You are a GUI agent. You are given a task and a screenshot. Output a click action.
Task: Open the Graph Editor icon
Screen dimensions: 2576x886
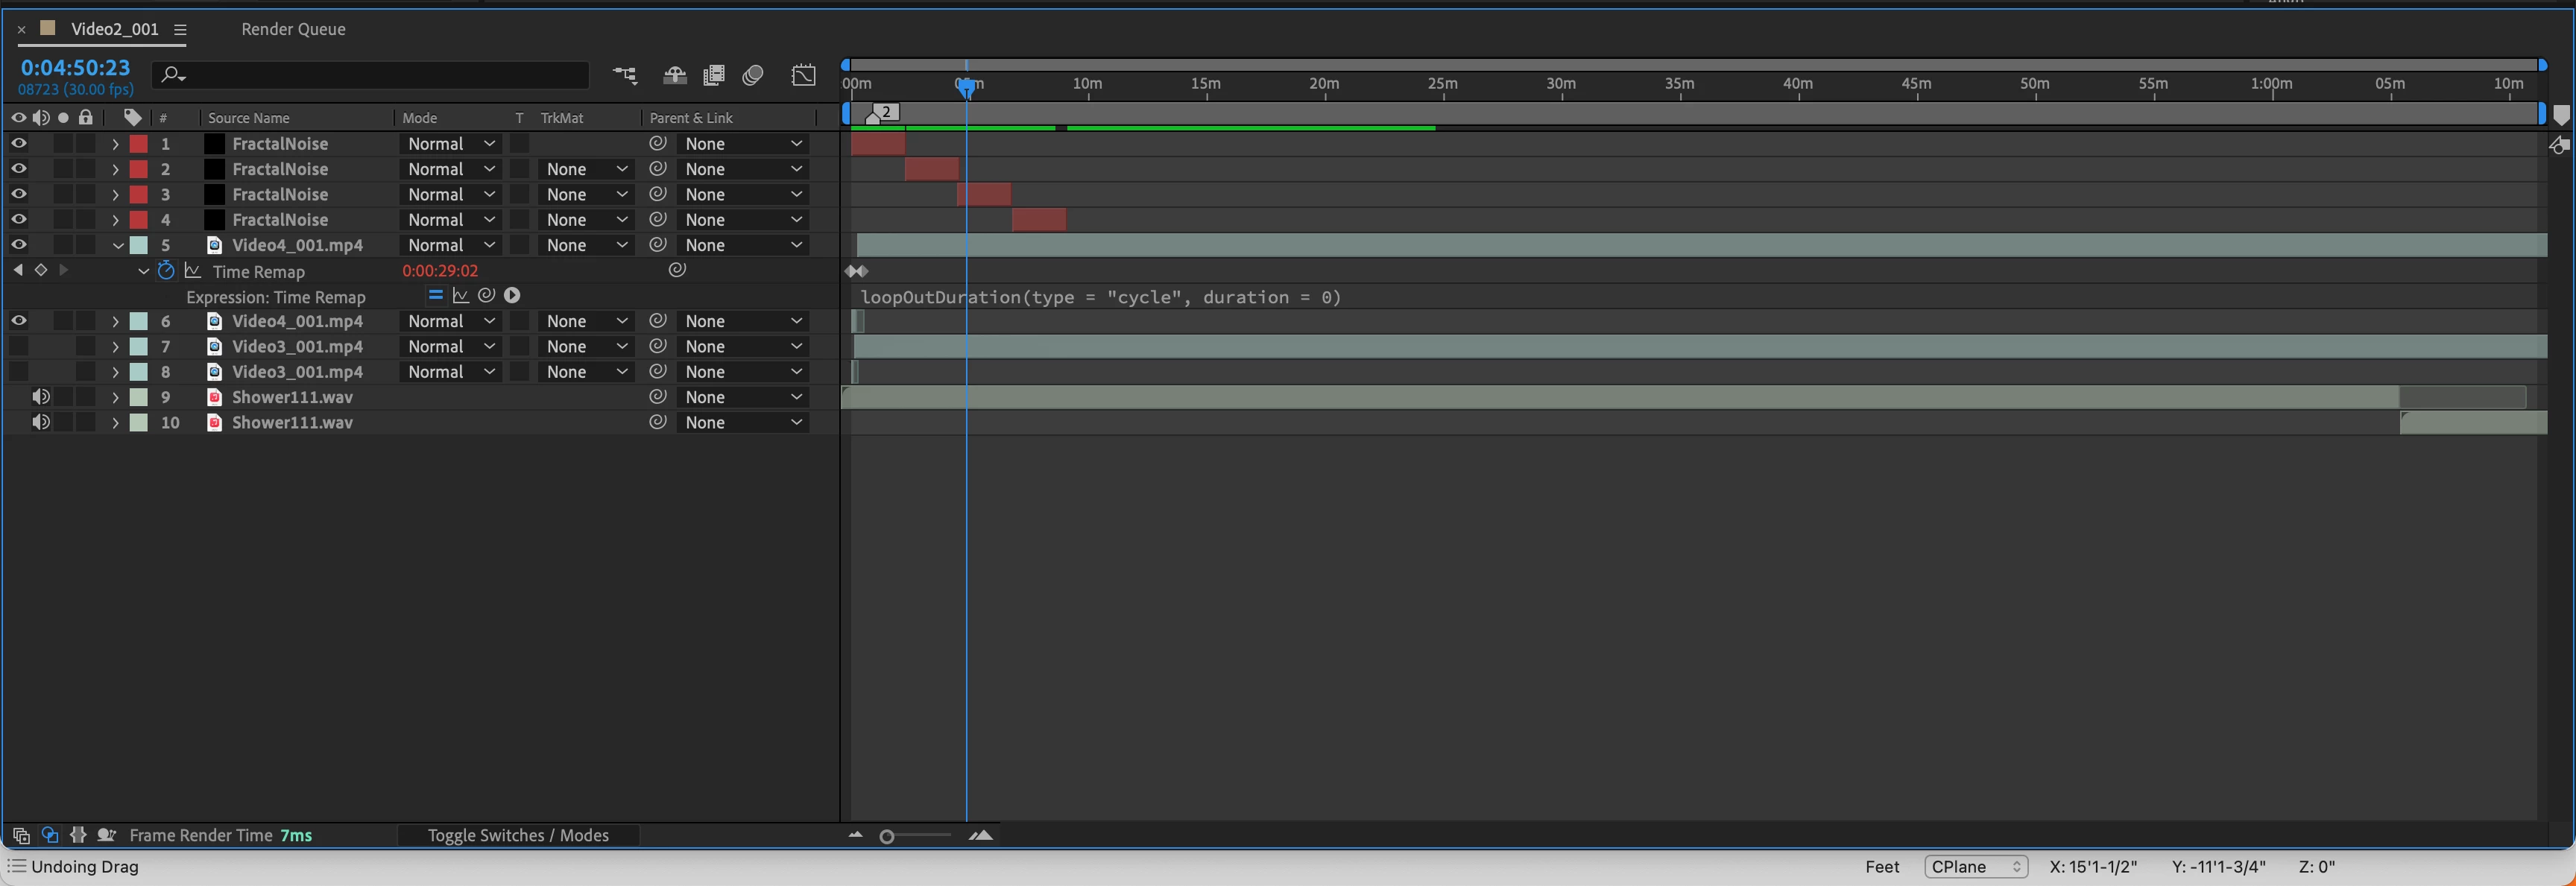[x=803, y=75]
